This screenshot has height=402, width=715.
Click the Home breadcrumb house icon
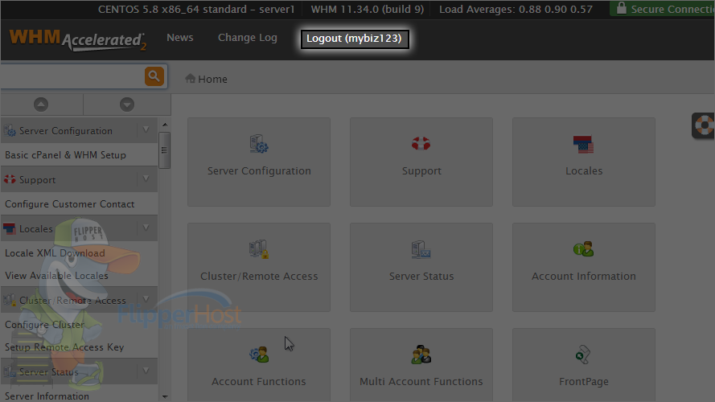(190, 79)
